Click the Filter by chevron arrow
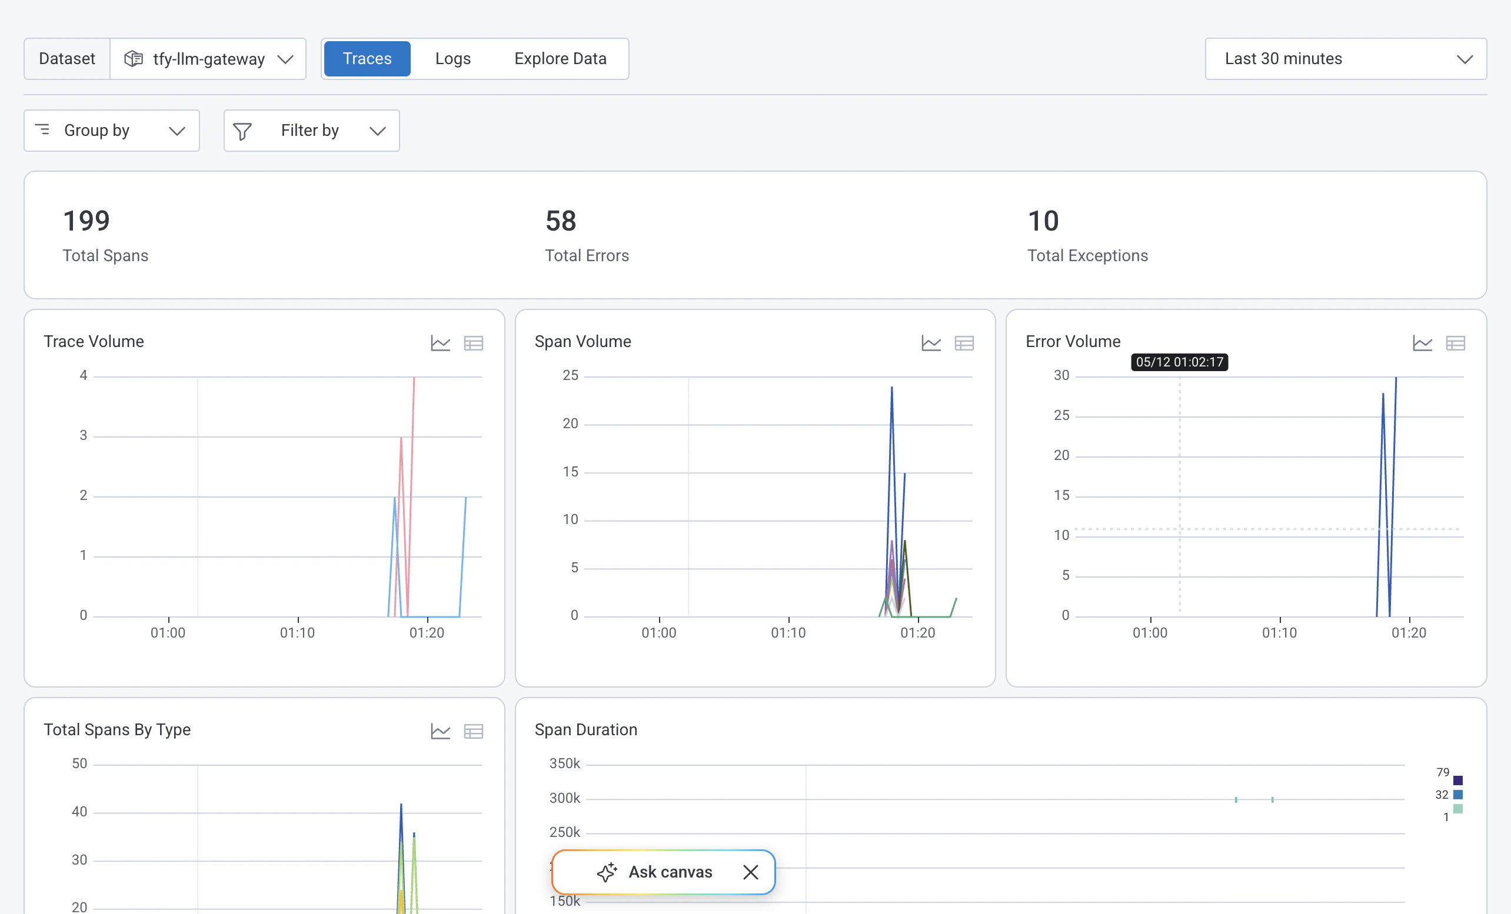 pyautogui.click(x=377, y=131)
